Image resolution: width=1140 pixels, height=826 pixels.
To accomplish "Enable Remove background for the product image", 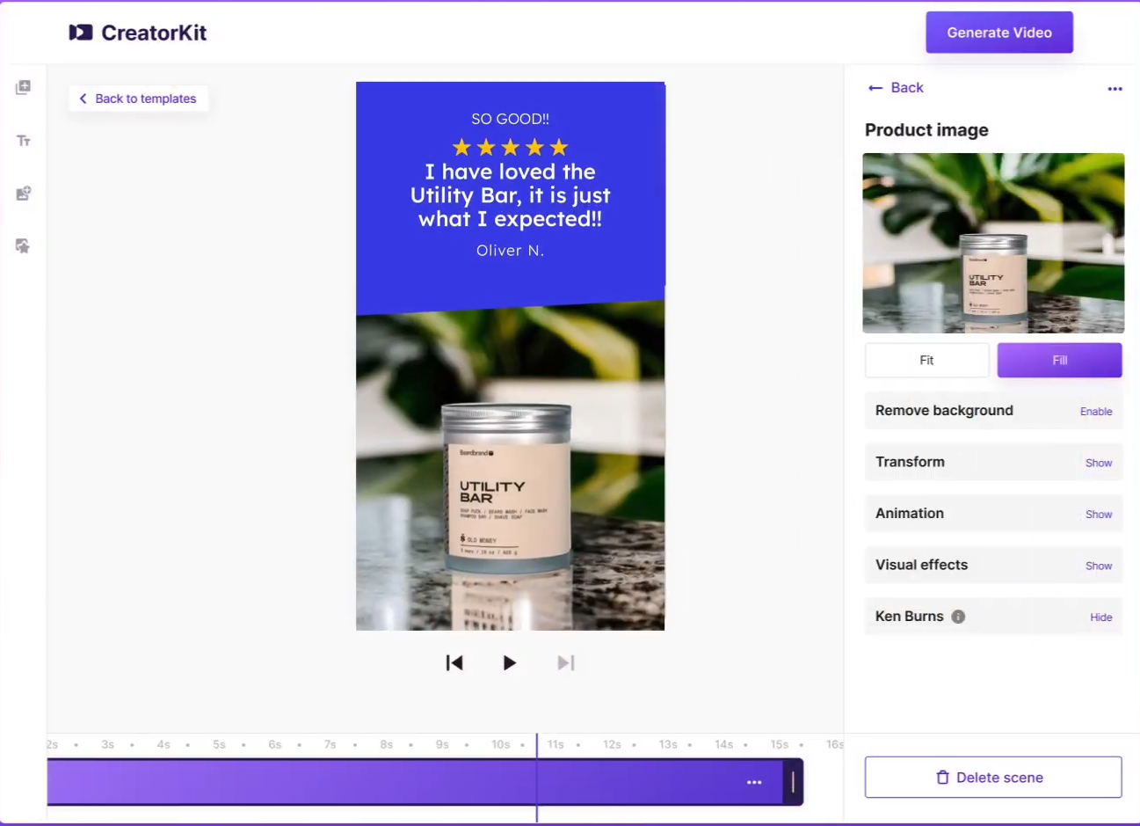I will tap(1095, 411).
